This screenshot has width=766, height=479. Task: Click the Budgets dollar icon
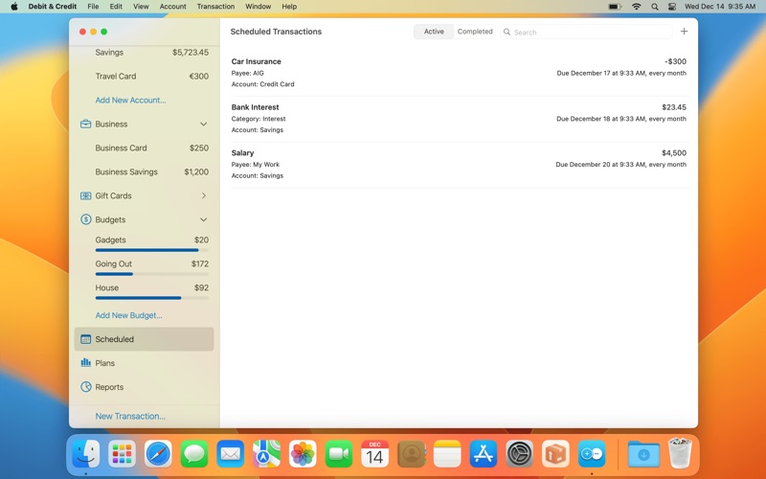point(85,219)
